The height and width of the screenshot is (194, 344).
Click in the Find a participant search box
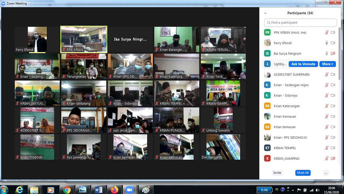point(300,22)
